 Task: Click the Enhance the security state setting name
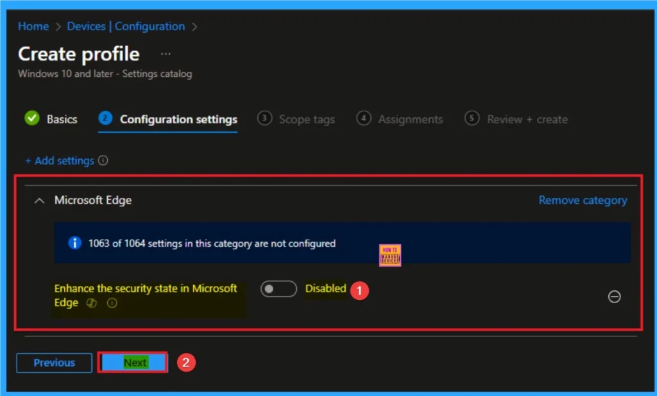click(x=146, y=295)
